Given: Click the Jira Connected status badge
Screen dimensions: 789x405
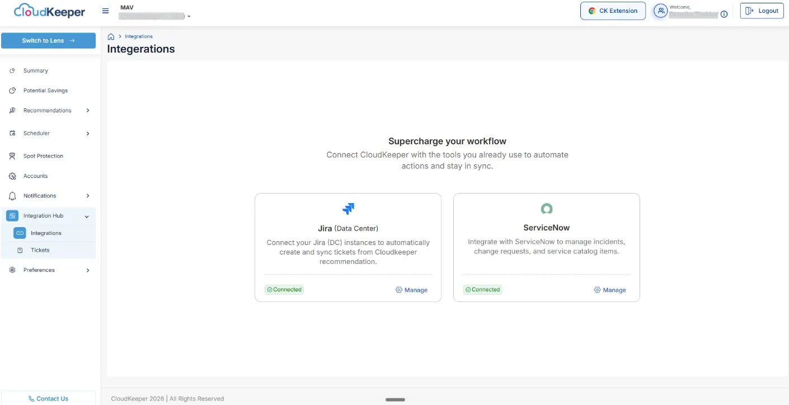Looking at the screenshot, I should 284,290.
